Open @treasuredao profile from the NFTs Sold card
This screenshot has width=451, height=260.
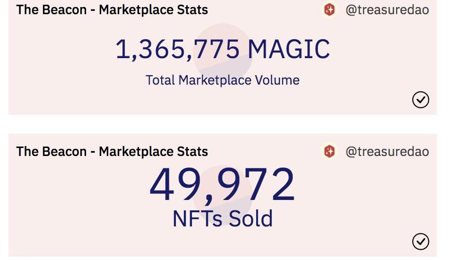tap(387, 151)
